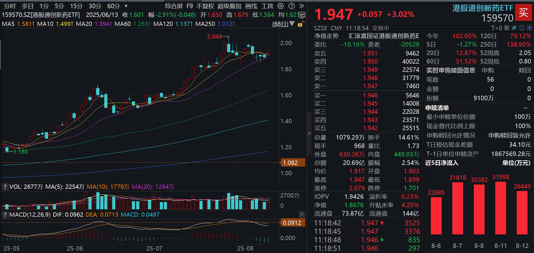The height and width of the screenshot is (253, 534).
Task: Close the MACD indicator panel
Action: coord(302,215)
